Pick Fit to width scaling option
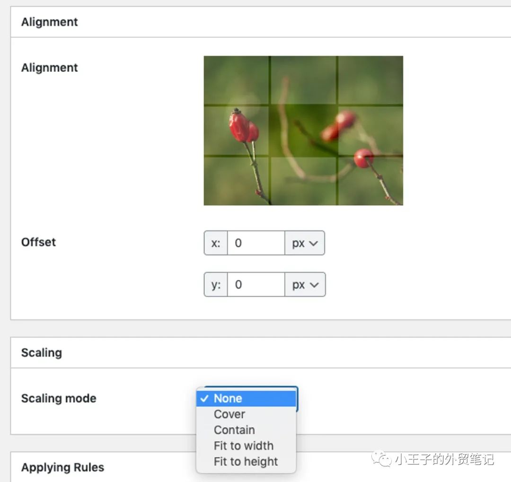The width and height of the screenshot is (511, 482). (246, 446)
